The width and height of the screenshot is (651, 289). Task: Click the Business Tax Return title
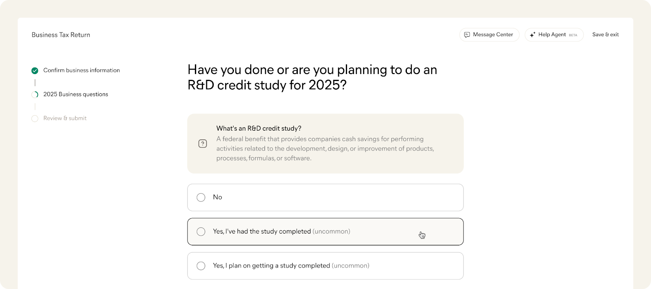point(61,35)
